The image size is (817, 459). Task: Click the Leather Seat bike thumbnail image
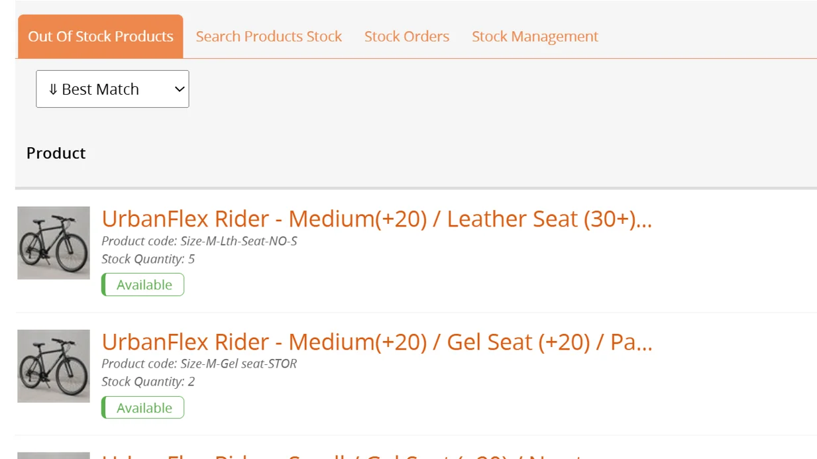coord(54,242)
